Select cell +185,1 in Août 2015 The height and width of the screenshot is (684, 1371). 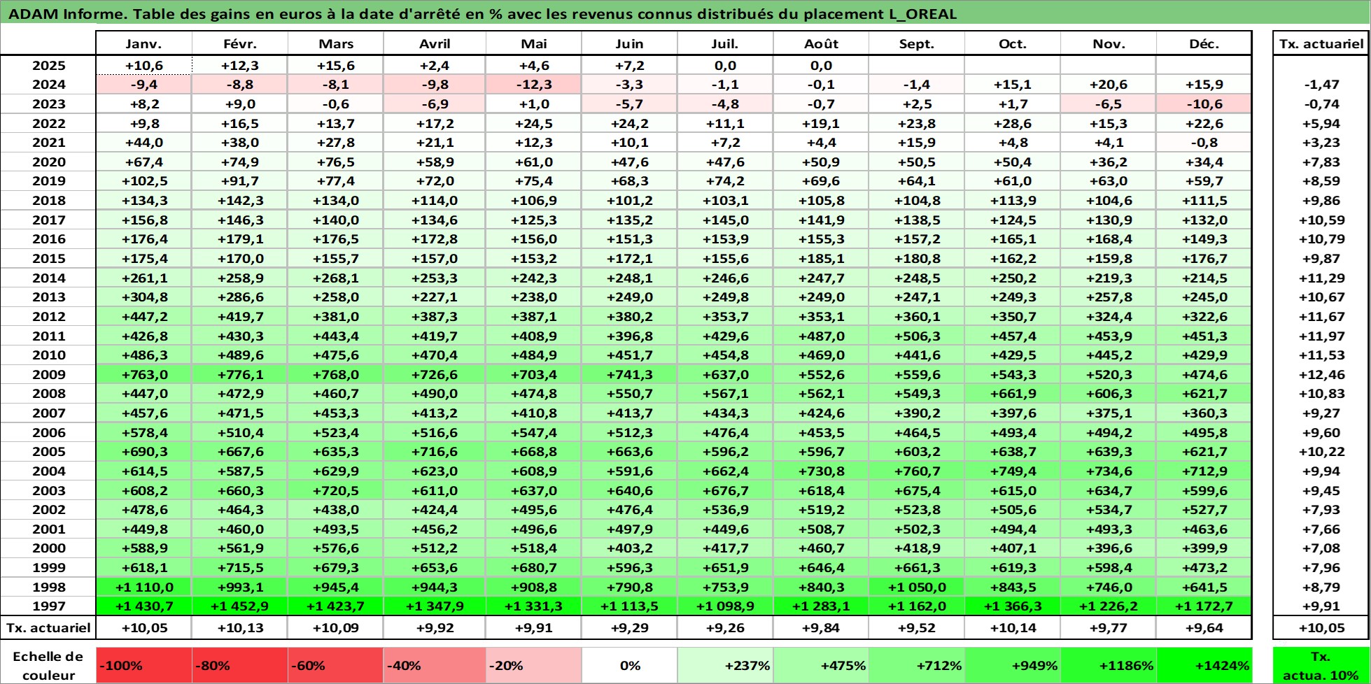click(821, 259)
